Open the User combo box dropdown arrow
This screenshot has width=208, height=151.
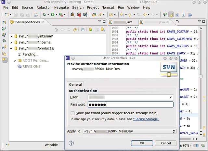pyautogui.click(x=171, y=97)
